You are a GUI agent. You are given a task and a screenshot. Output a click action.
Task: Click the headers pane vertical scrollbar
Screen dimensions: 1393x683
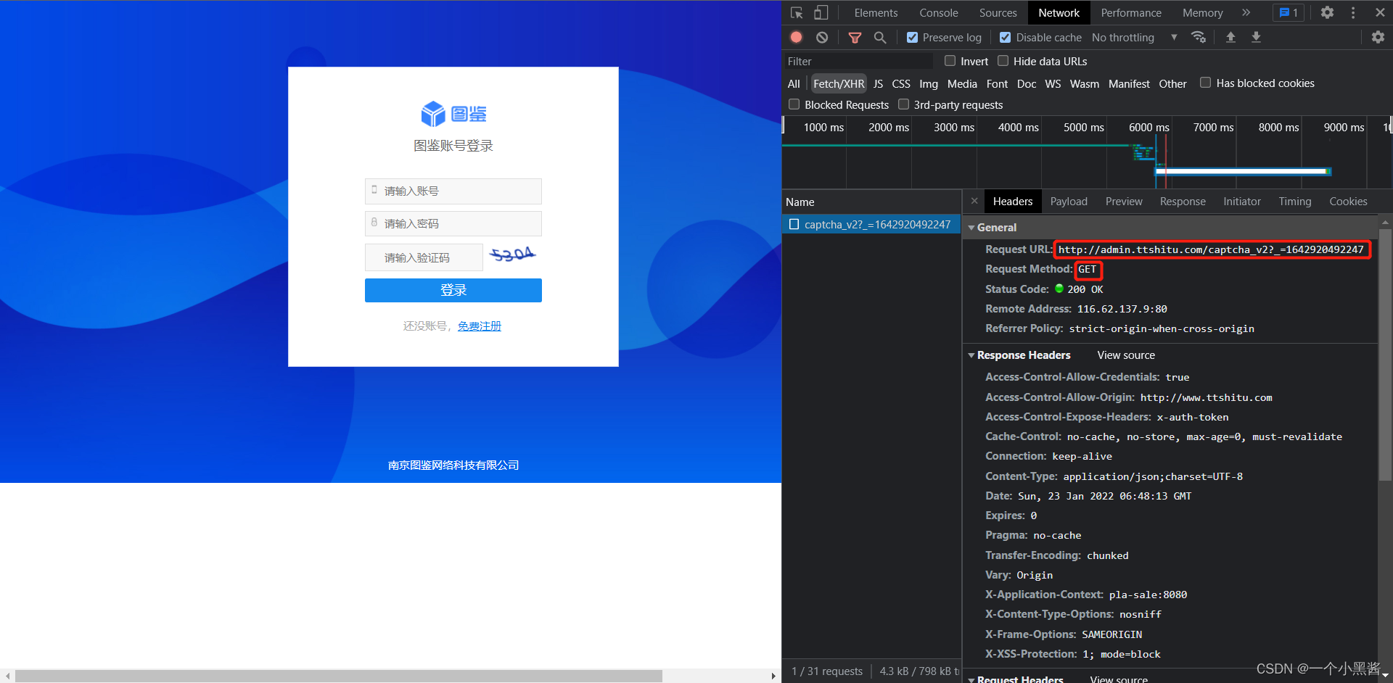click(1385, 355)
